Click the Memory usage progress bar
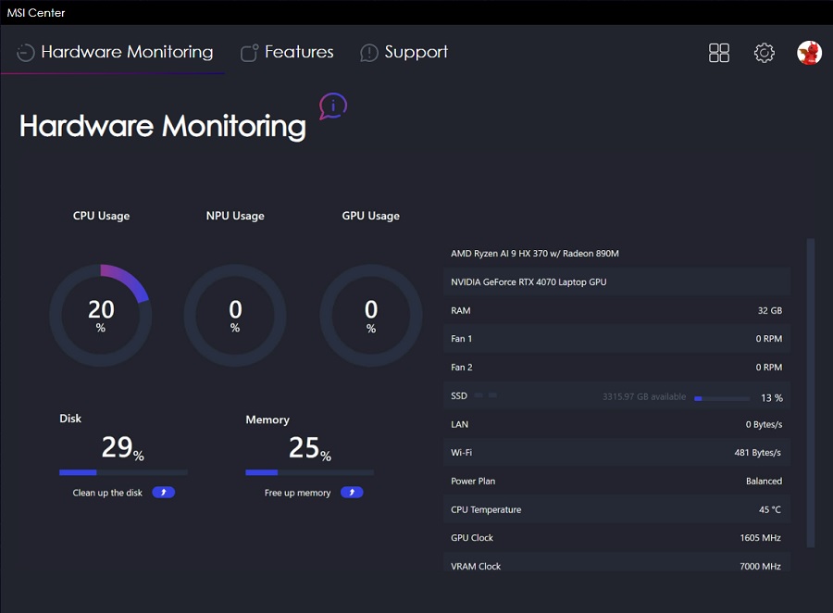833x613 pixels. (309, 472)
